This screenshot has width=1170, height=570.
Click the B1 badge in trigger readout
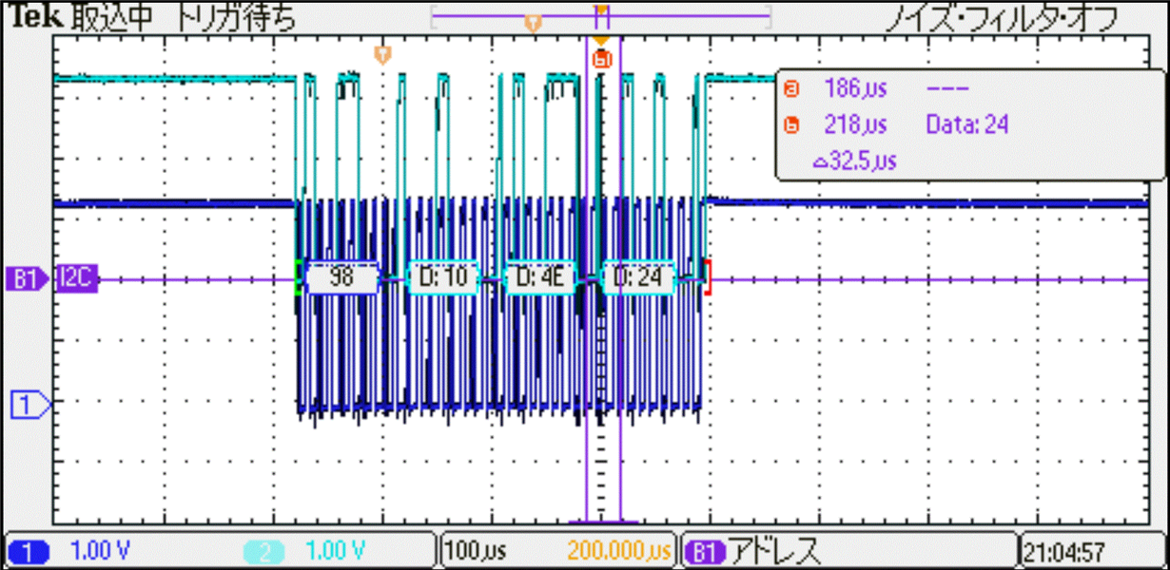[x=705, y=550]
